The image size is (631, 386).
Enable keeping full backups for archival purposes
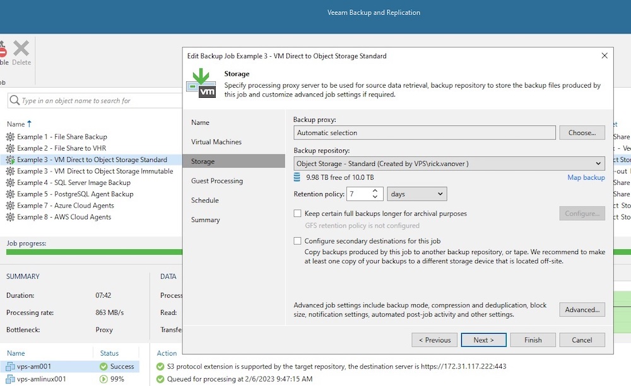pyautogui.click(x=297, y=213)
